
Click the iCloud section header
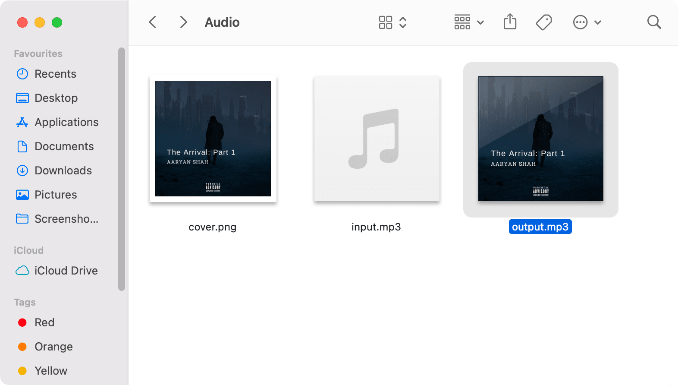(28, 250)
